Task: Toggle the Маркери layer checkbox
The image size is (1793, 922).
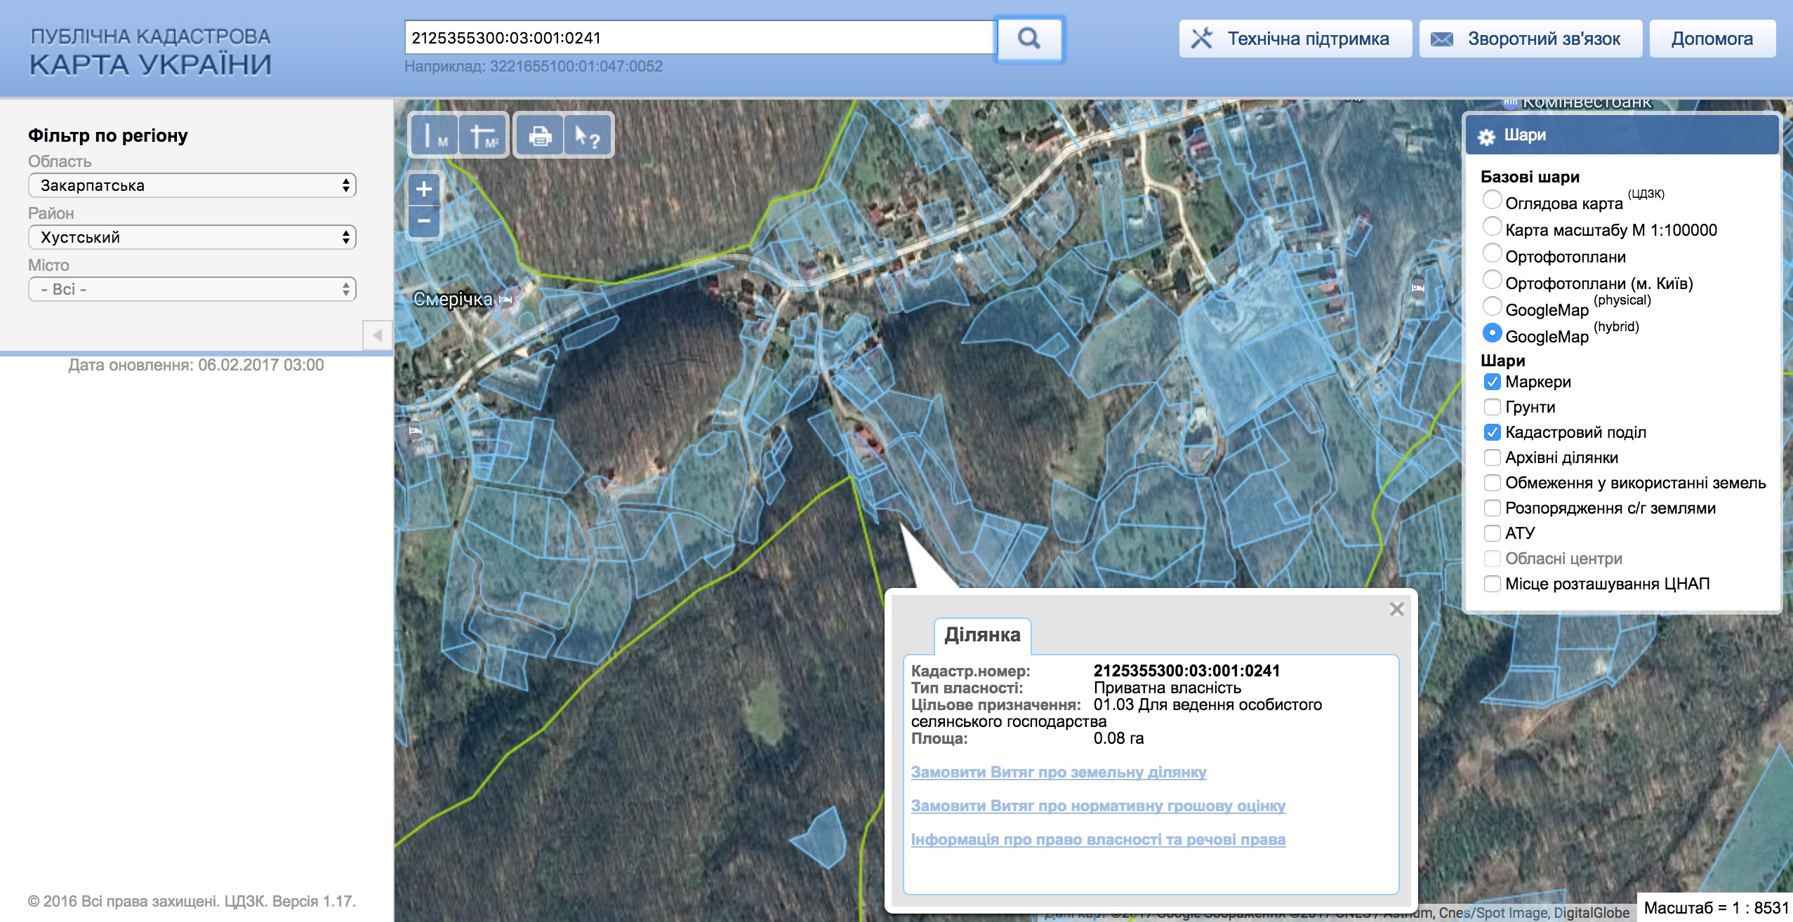Action: point(1492,382)
